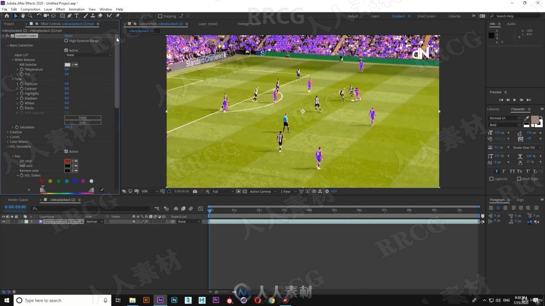Select the Horizontal Type tool

pyautogui.click(x=77, y=16)
